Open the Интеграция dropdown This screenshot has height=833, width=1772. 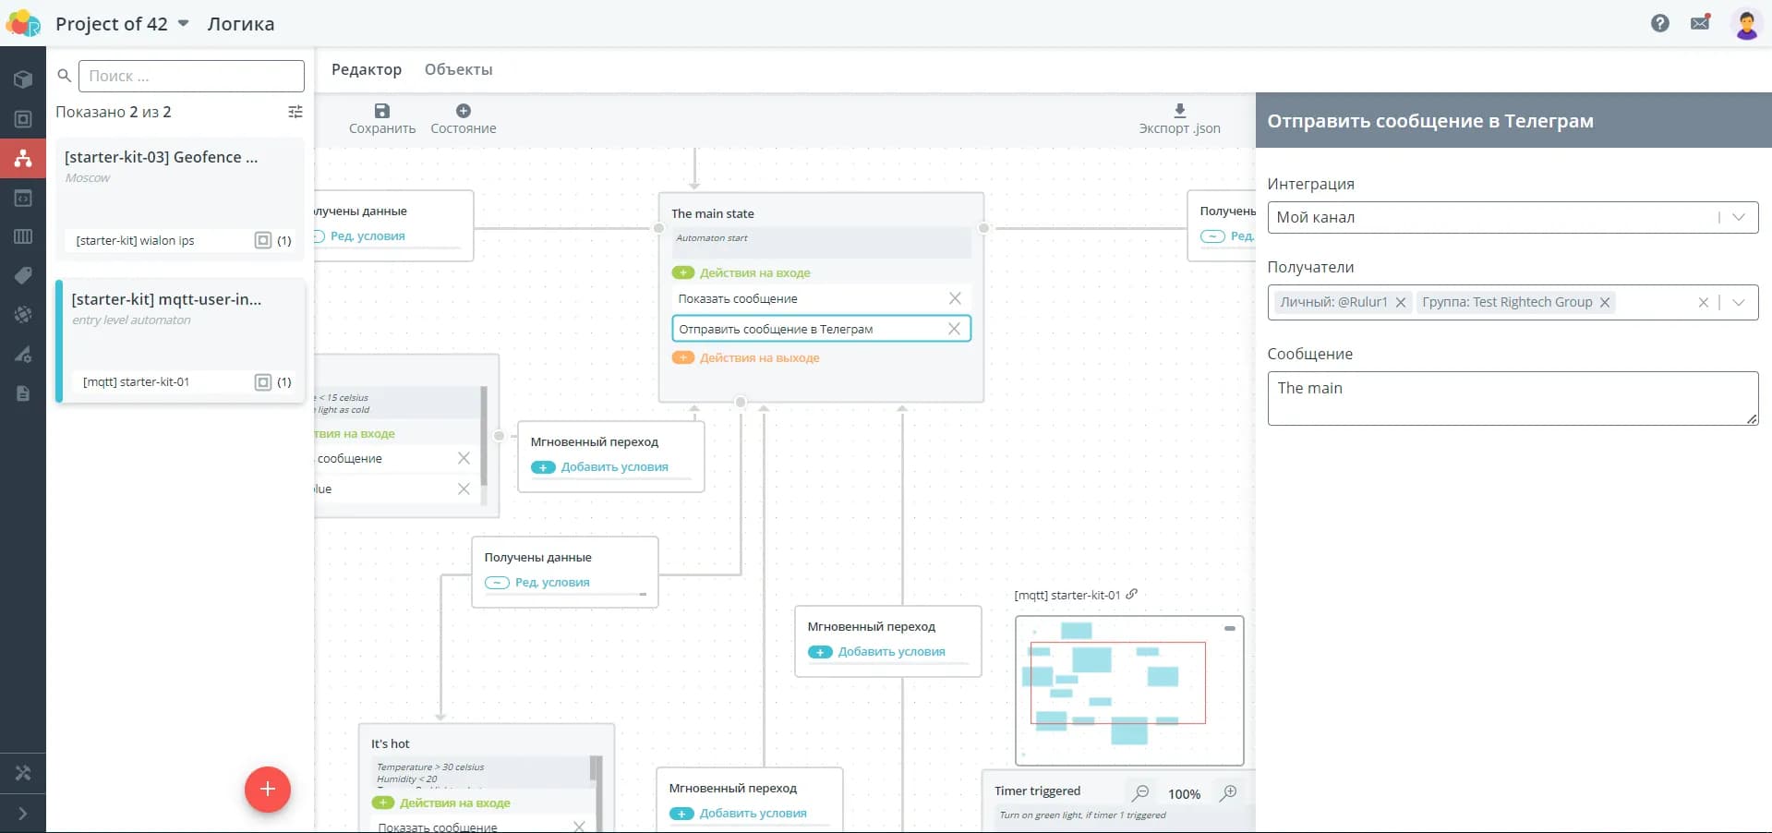1739,218
